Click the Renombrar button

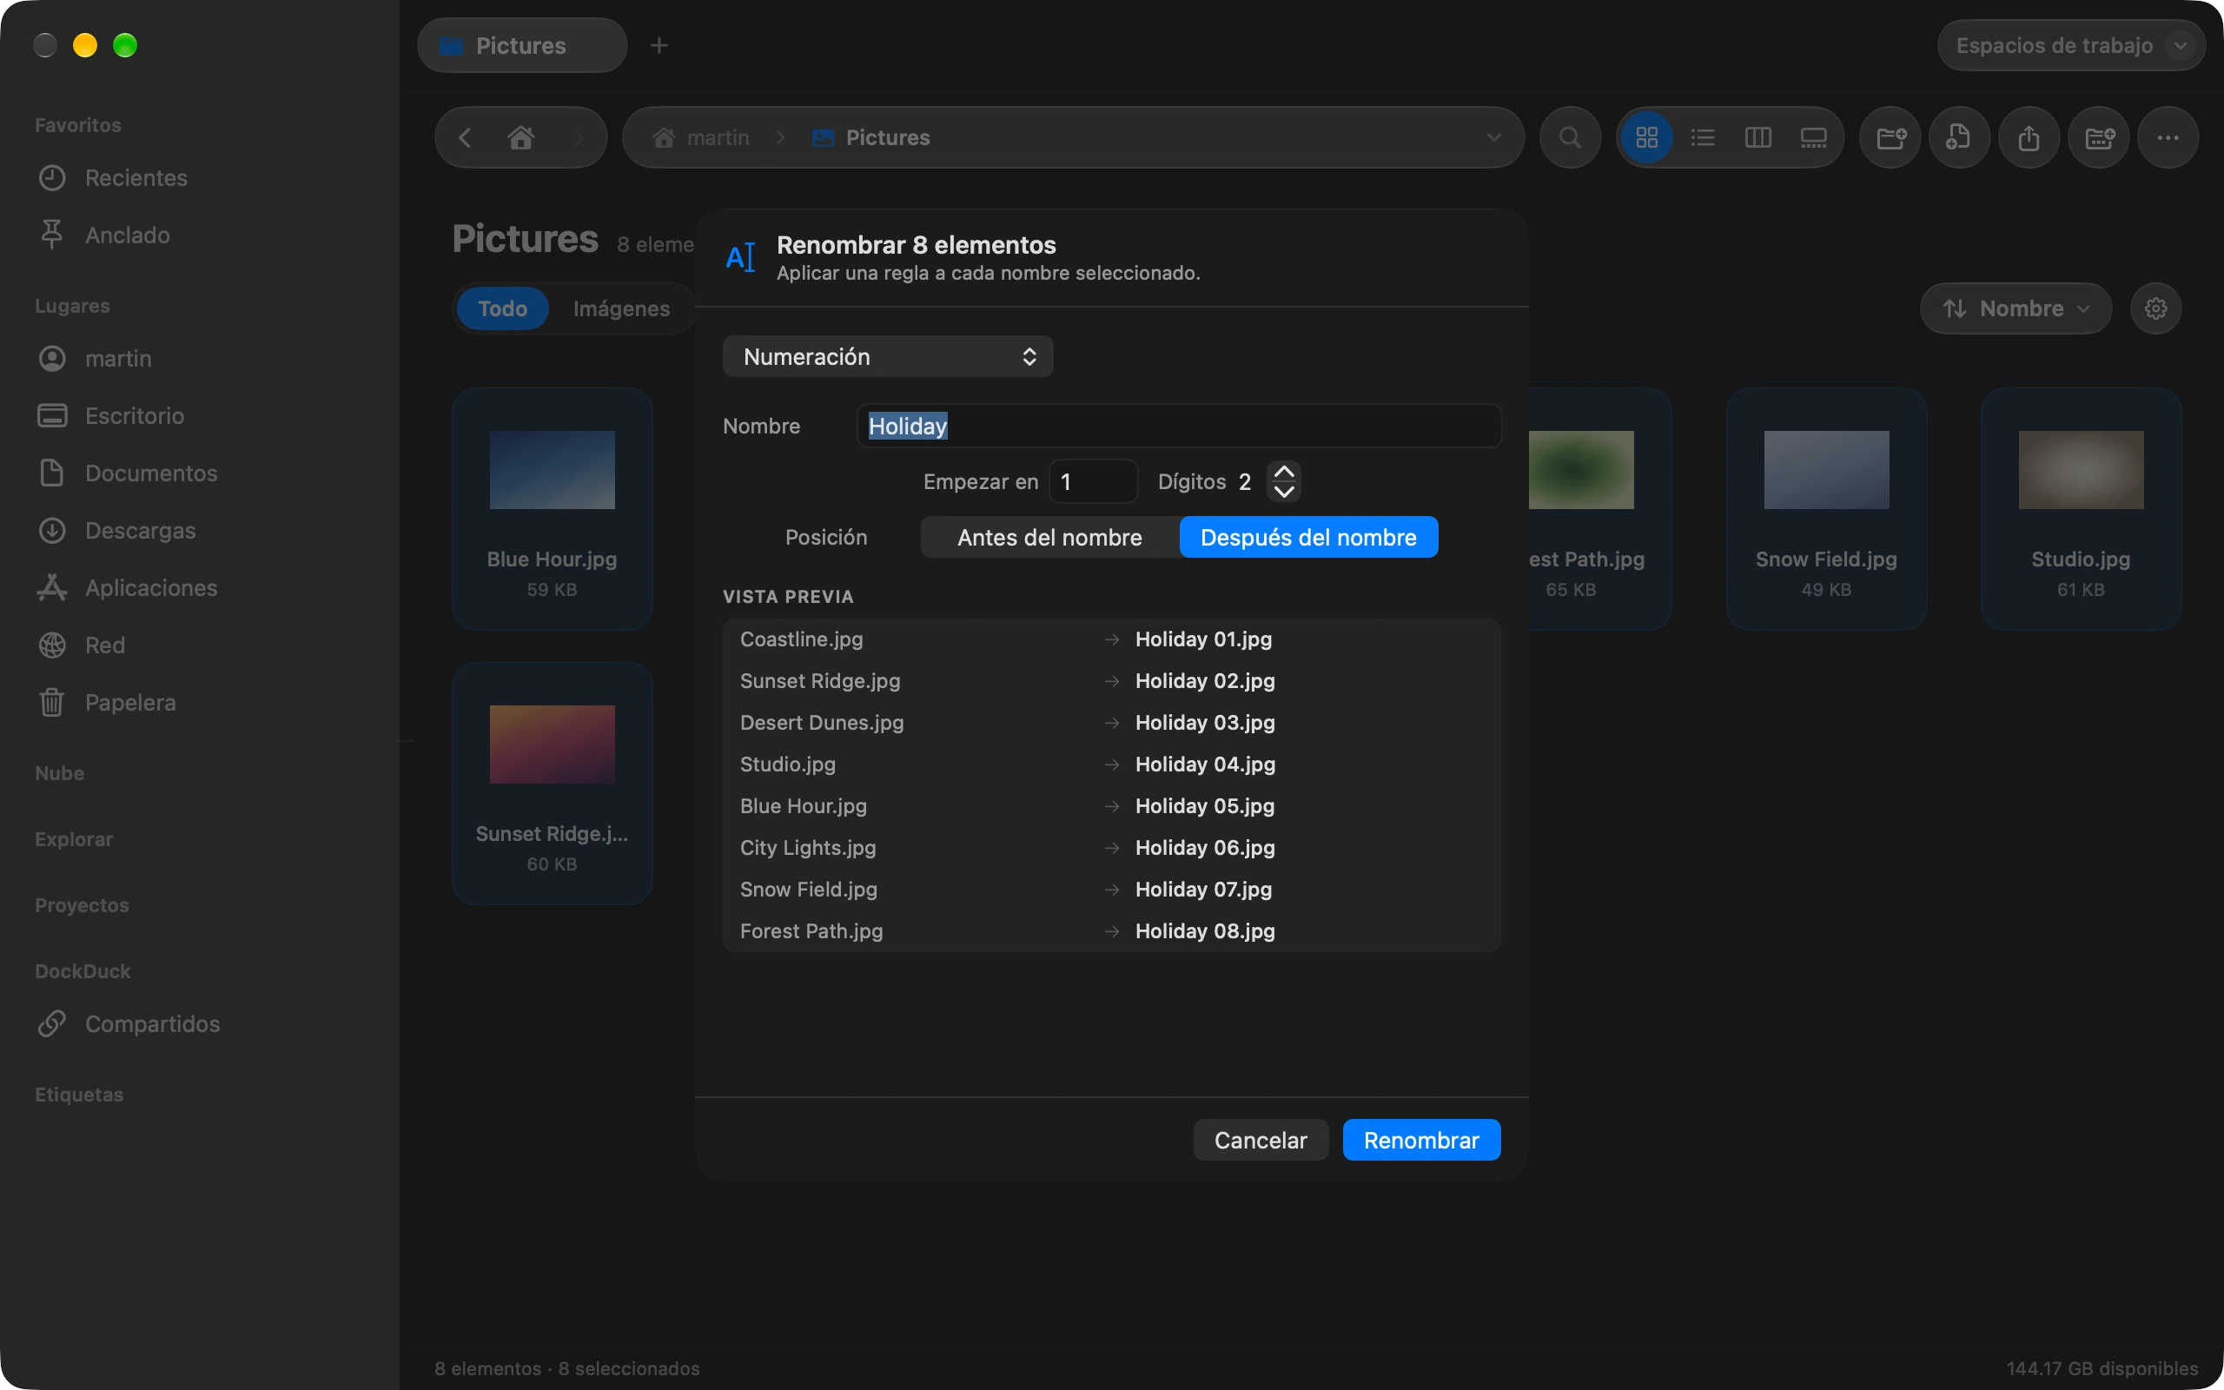coord(1421,1140)
